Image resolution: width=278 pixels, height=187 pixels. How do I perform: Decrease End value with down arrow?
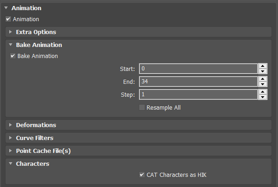pyautogui.click(x=262, y=84)
